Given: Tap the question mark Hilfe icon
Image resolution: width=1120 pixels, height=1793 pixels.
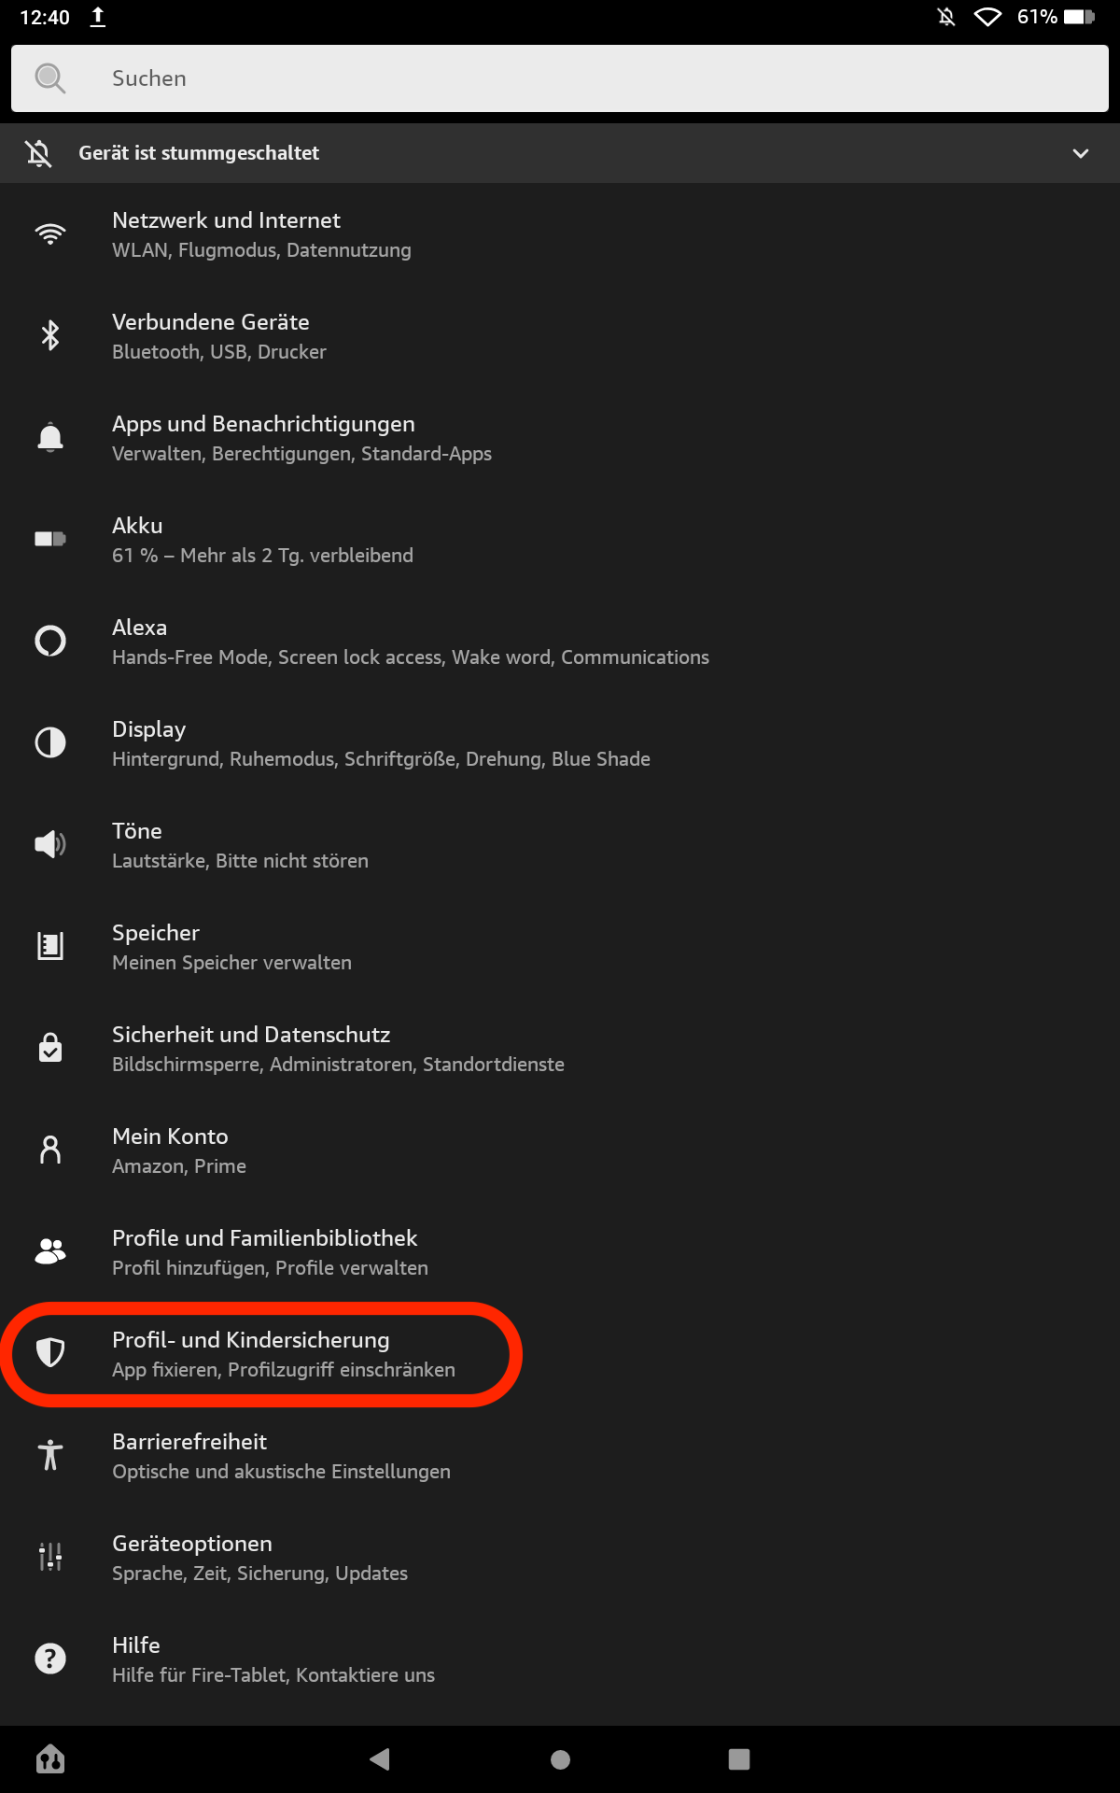Looking at the screenshot, I should [x=50, y=1659].
